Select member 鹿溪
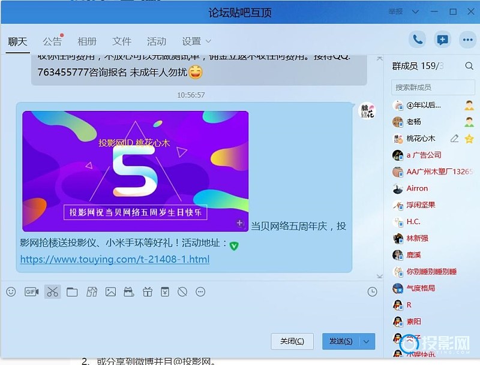Viewport: 480px width, 365px height. point(433,255)
